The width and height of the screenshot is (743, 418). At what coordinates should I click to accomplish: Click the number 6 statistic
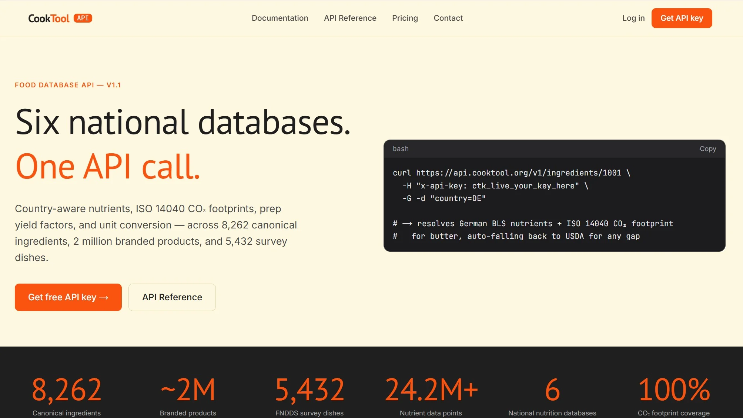552,390
